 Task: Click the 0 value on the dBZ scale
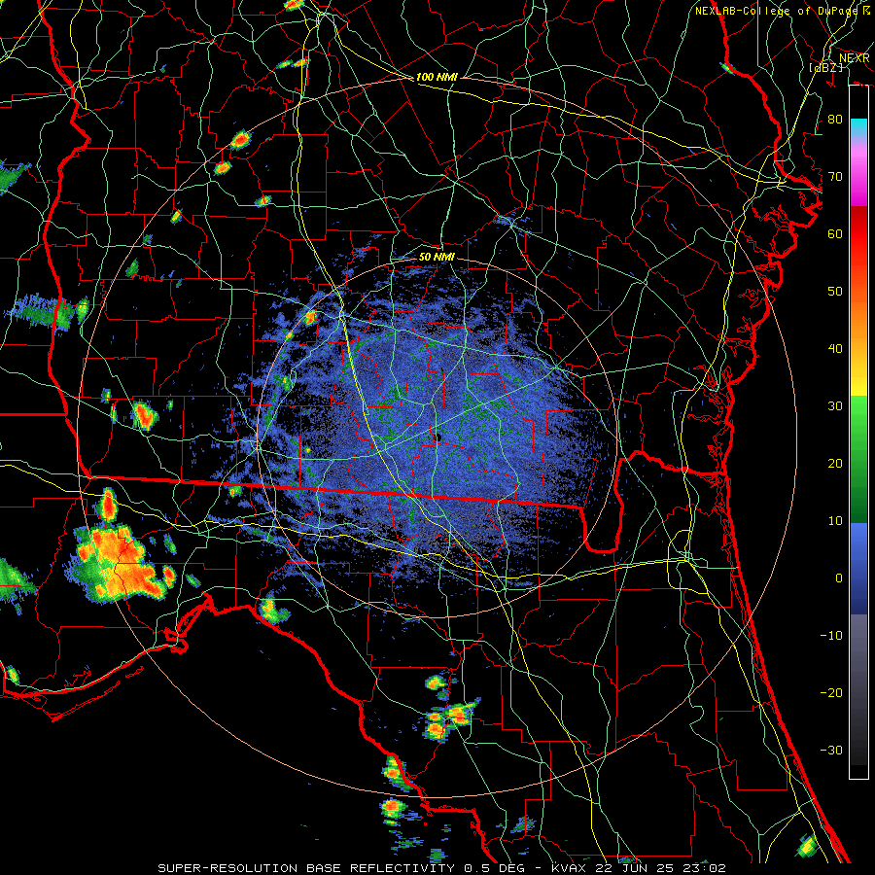coord(839,578)
